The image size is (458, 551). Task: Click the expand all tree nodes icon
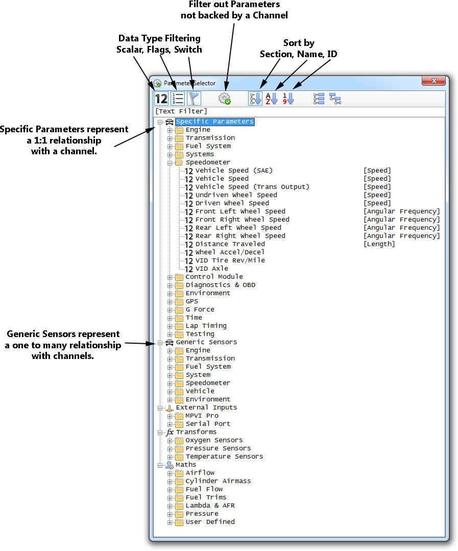319,99
